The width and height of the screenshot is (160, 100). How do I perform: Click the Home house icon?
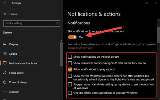pyautogui.click(x=5, y=14)
